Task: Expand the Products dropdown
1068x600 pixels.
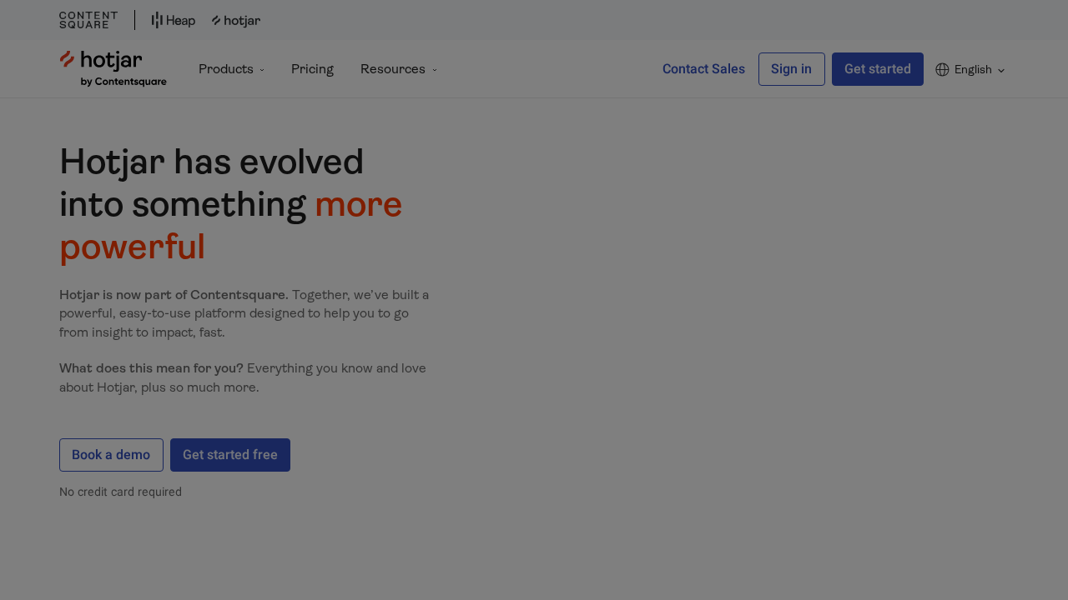Action: 226,68
